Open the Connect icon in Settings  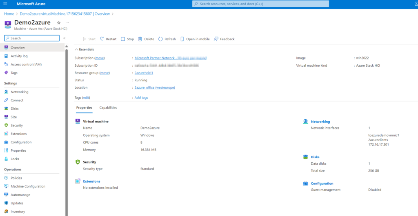pos(6,100)
